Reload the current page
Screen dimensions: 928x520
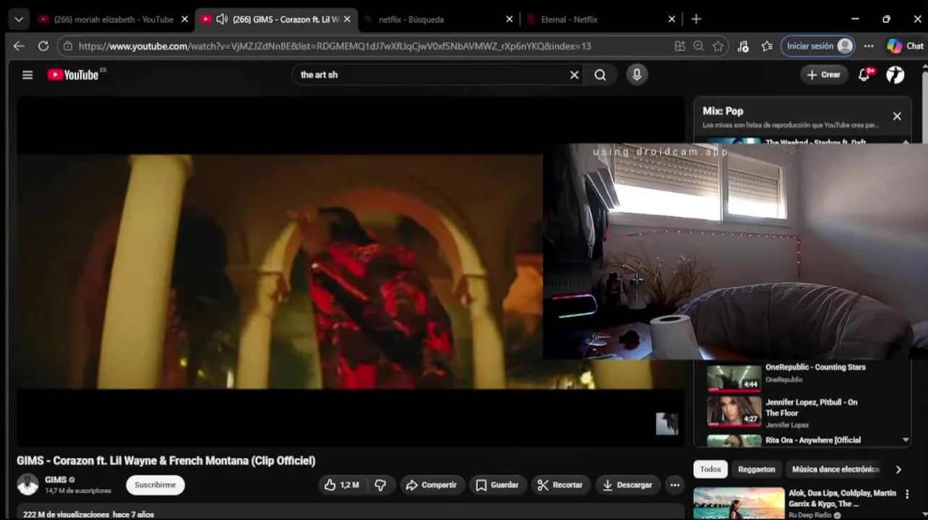click(x=43, y=46)
